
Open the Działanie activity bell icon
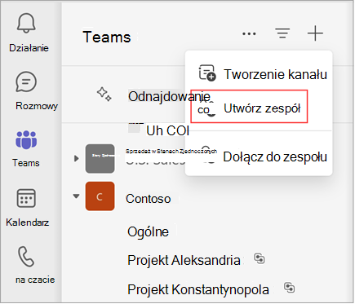pos(26,24)
